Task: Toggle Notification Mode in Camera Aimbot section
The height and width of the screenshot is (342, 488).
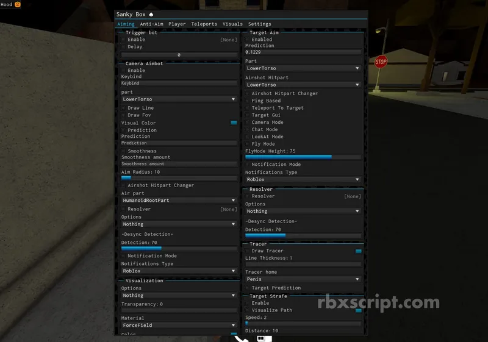Action: point(123,255)
